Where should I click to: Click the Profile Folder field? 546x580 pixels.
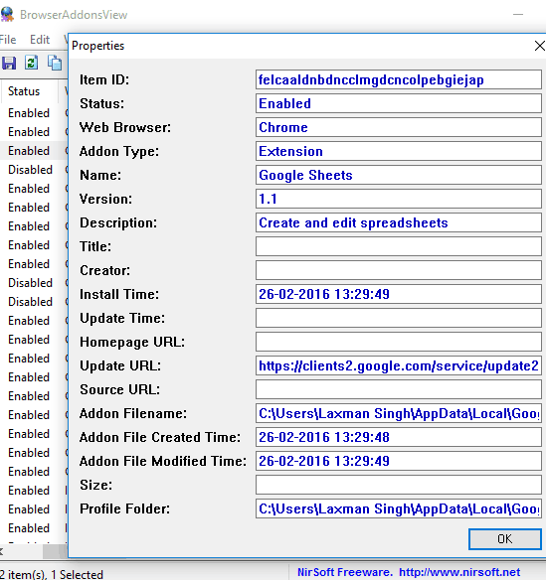tap(399, 508)
